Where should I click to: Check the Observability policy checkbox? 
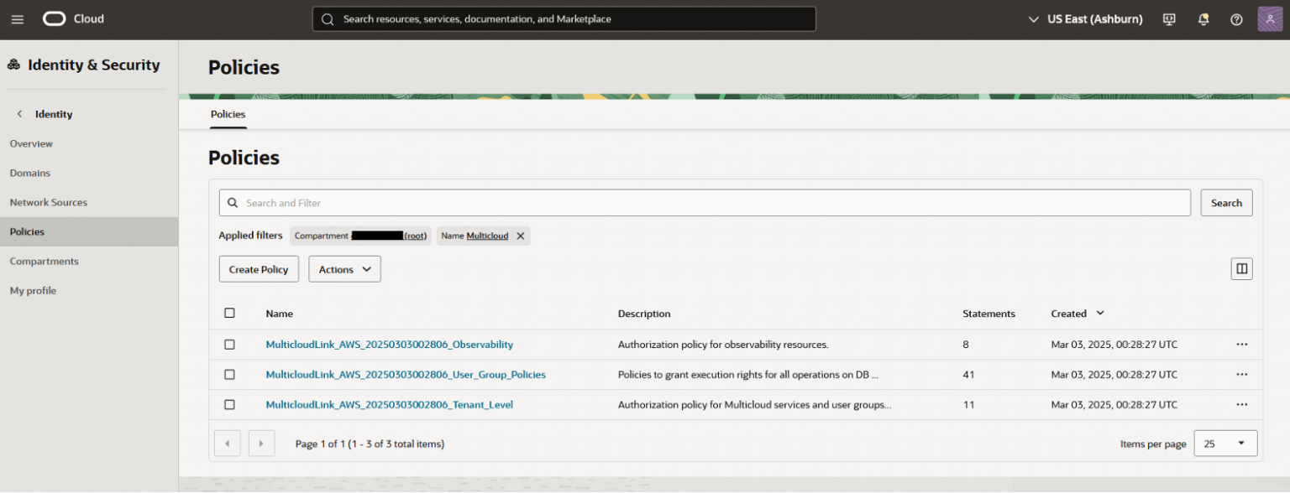coord(230,345)
